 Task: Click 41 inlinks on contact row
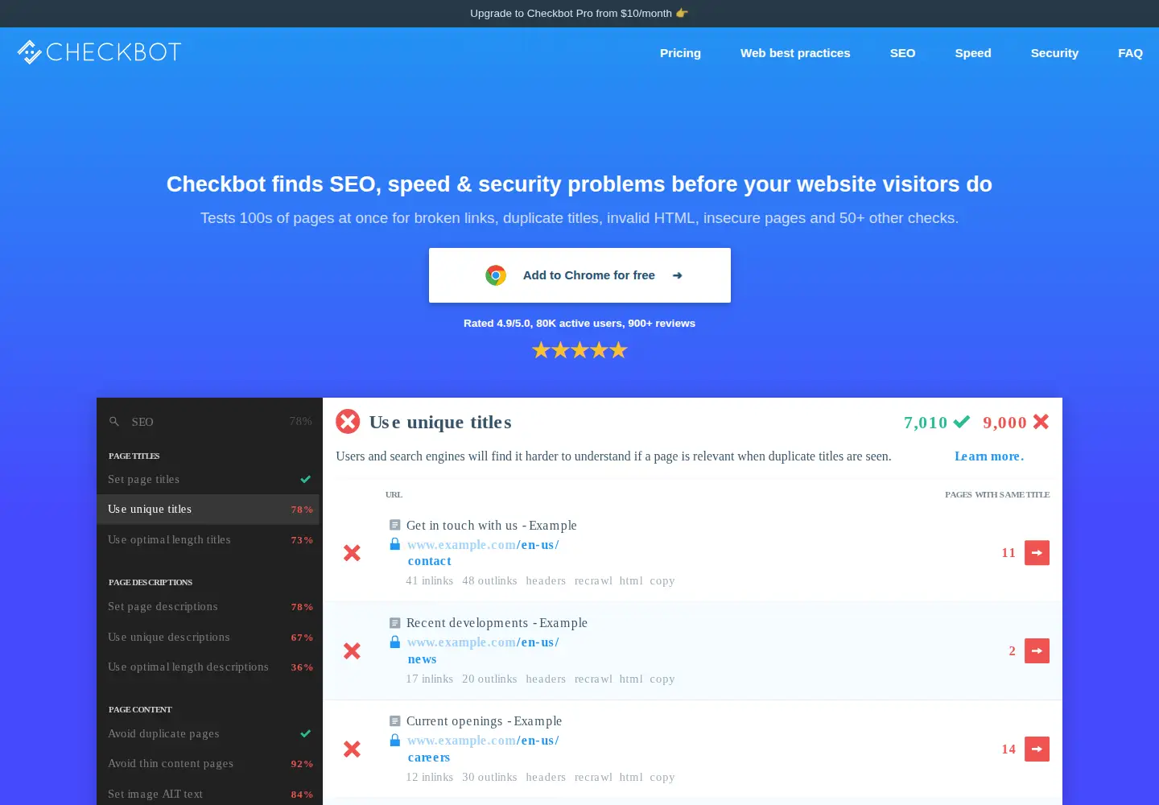tap(429, 581)
